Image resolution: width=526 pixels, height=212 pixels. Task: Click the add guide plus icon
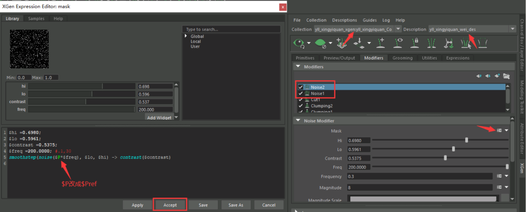tap(381, 42)
